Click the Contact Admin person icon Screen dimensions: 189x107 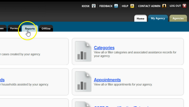click(164, 6)
